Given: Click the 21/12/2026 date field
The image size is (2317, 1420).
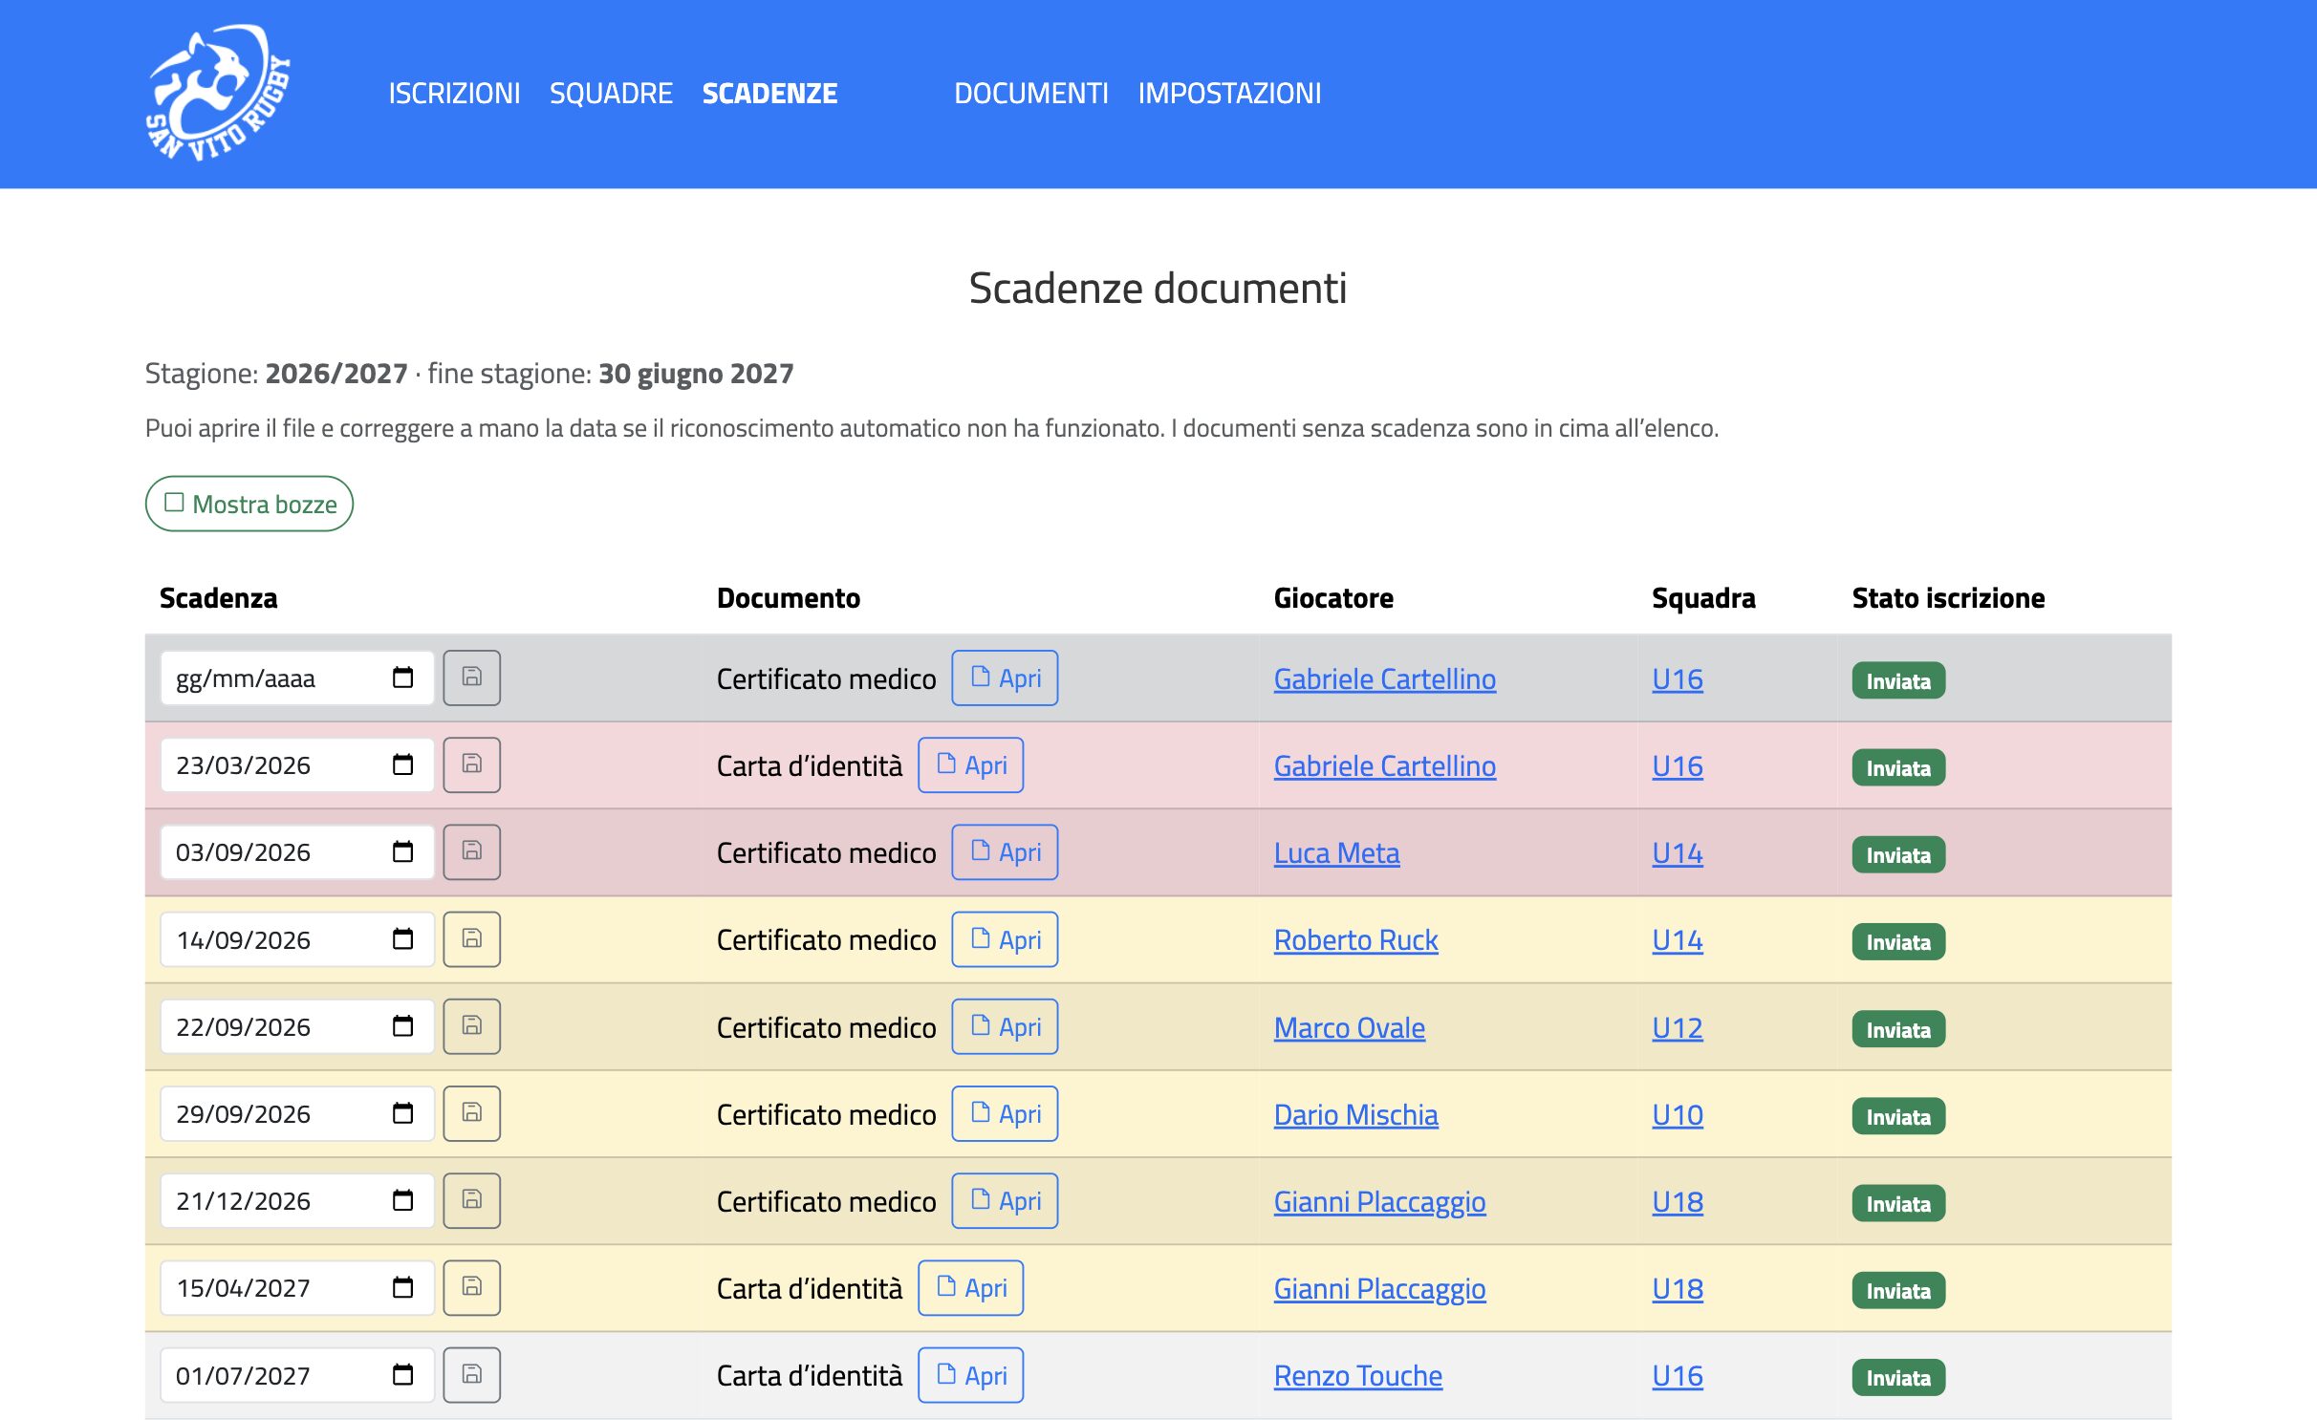Looking at the screenshot, I should click(297, 1200).
